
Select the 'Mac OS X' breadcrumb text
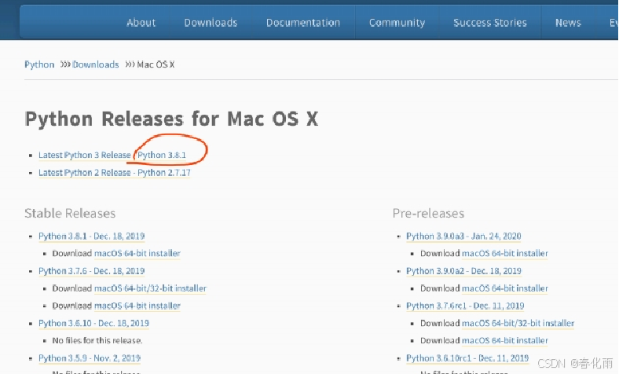[x=156, y=64]
